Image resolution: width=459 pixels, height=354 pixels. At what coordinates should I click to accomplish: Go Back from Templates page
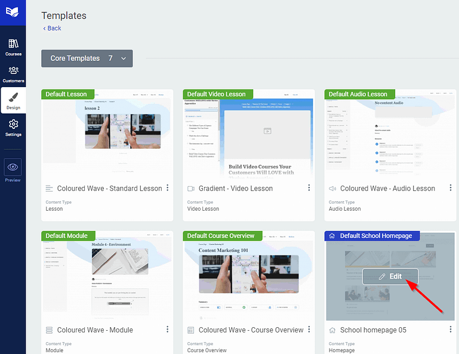pos(52,29)
